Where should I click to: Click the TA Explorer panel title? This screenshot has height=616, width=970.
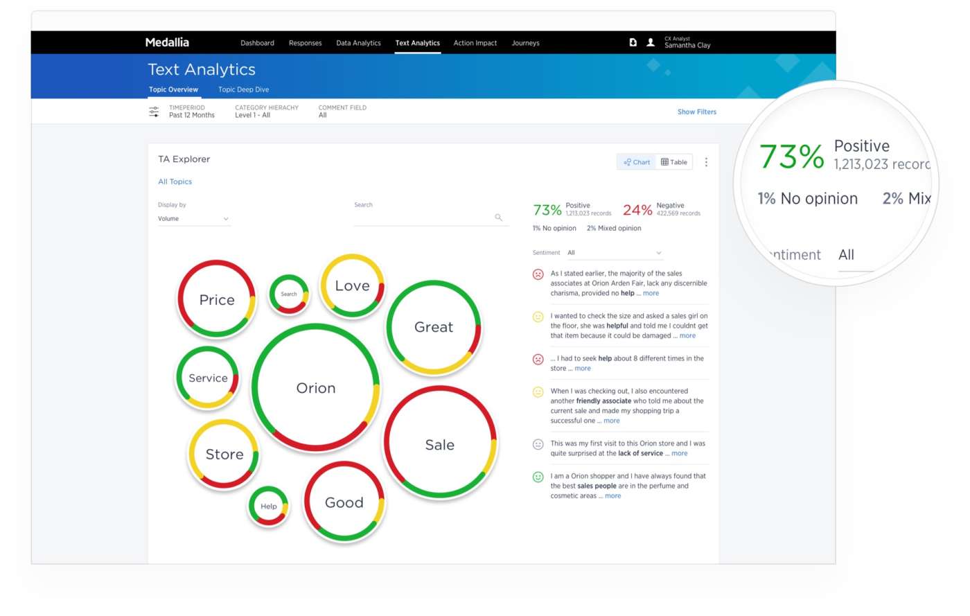click(184, 159)
